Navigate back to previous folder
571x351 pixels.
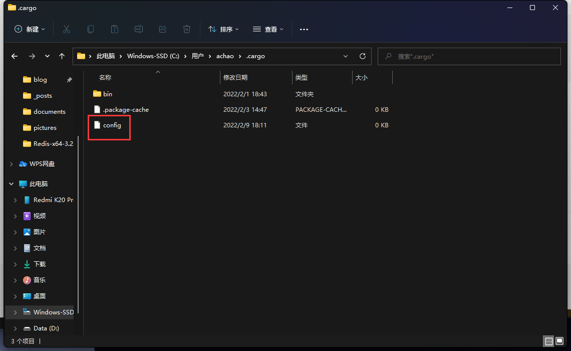[15, 56]
